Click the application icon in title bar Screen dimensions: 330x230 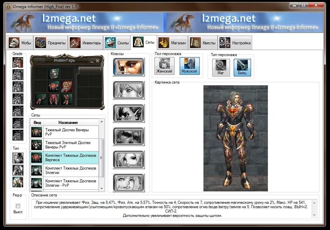coord(8,7)
